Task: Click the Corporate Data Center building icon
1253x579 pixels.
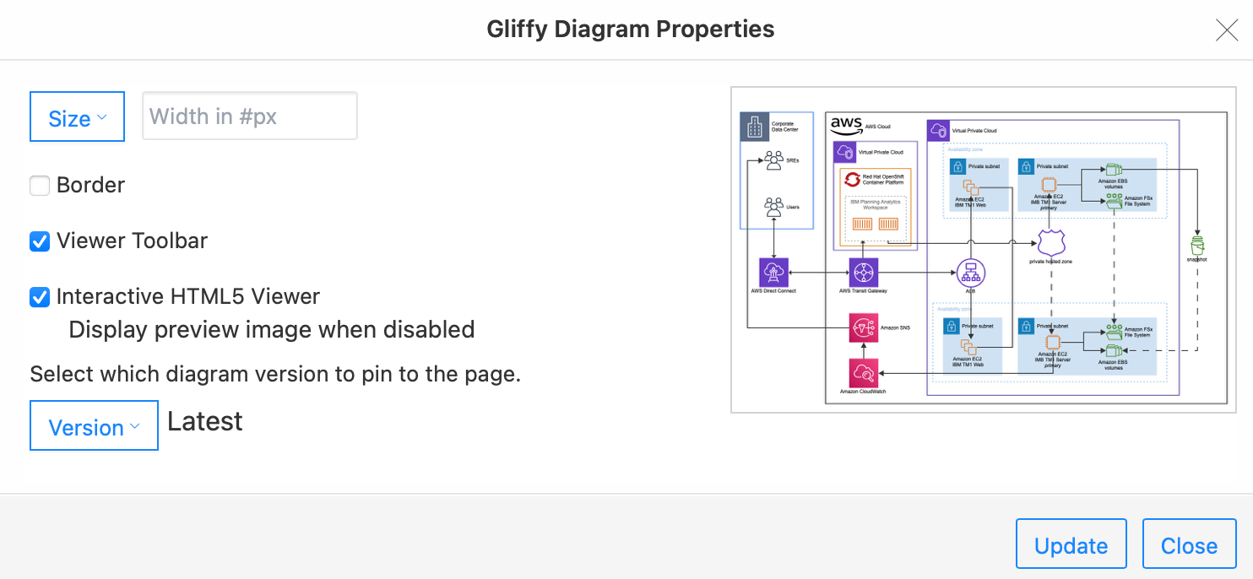Action: [754, 125]
